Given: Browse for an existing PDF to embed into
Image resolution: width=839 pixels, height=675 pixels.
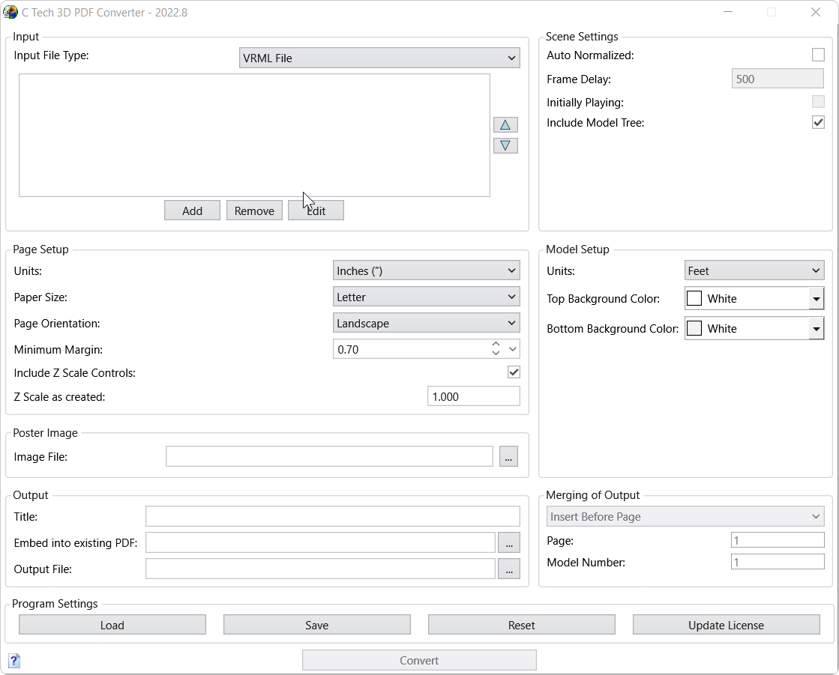Looking at the screenshot, I should click(508, 542).
